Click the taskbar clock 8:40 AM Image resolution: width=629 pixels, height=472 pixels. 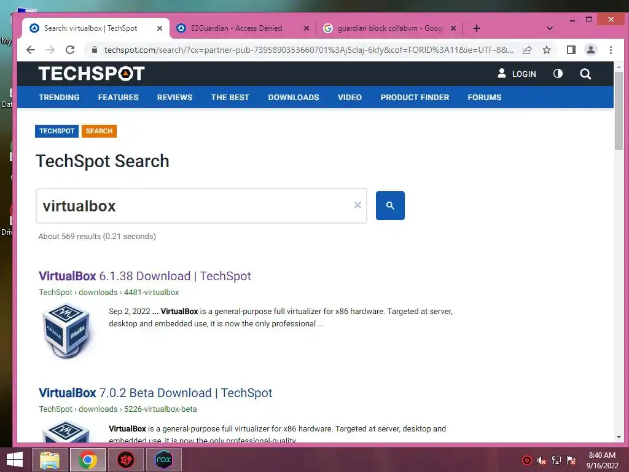coord(602,460)
